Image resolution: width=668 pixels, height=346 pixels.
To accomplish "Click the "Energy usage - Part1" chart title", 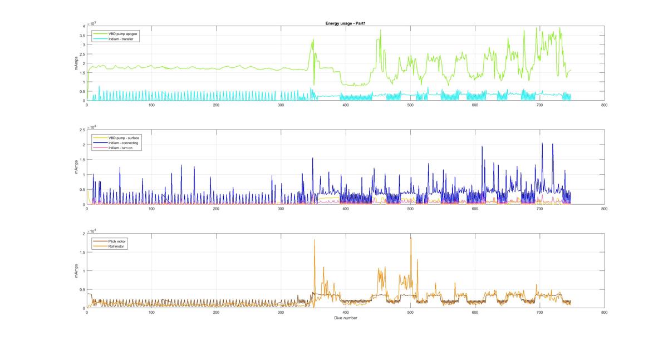I will pos(345,23).
